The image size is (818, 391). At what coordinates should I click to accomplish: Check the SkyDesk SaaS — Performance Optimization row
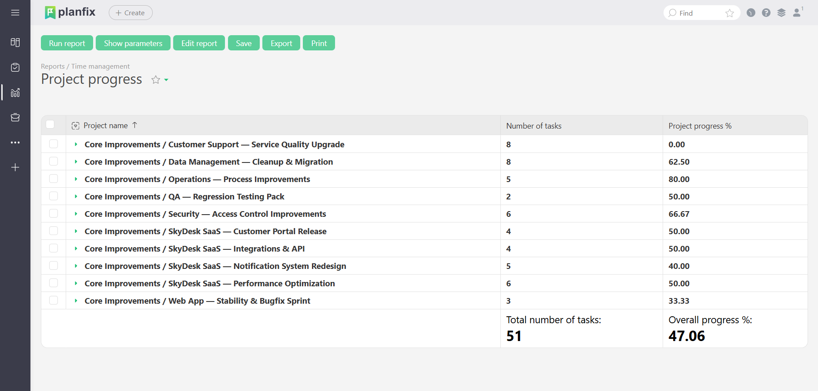coord(54,283)
